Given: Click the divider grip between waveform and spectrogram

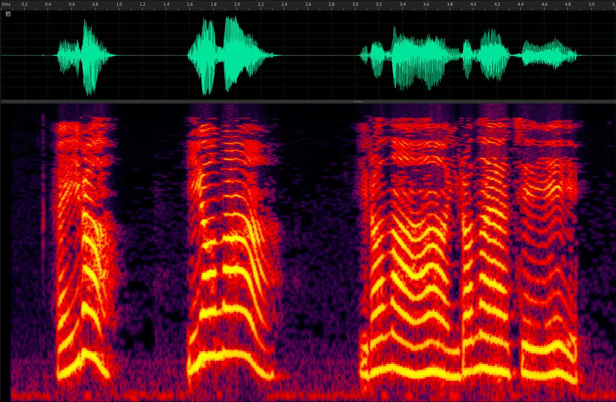Looking at the screenshot, I should 358,101.
